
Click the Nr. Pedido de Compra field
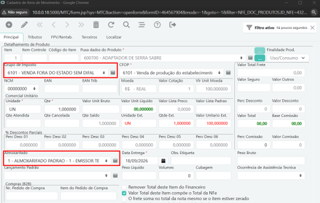tap(32, 196)
